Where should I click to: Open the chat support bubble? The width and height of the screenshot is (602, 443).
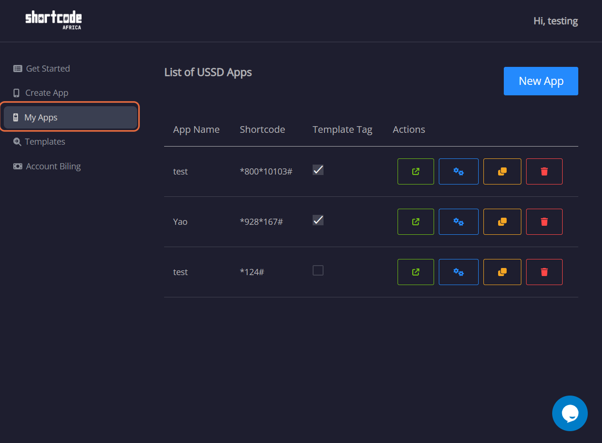tap(570, 413)
